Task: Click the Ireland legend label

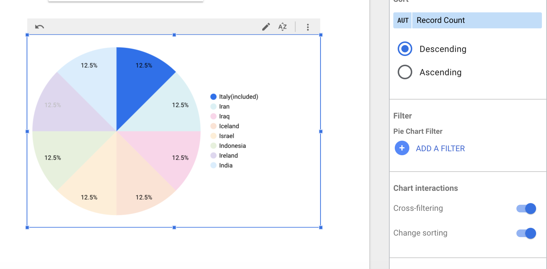Action: [x=228, y=156]
